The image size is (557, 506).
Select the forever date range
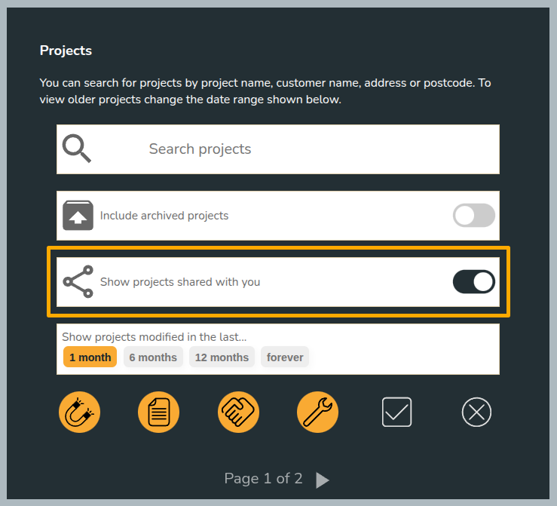pyautogui.click(x=285, y=357)
